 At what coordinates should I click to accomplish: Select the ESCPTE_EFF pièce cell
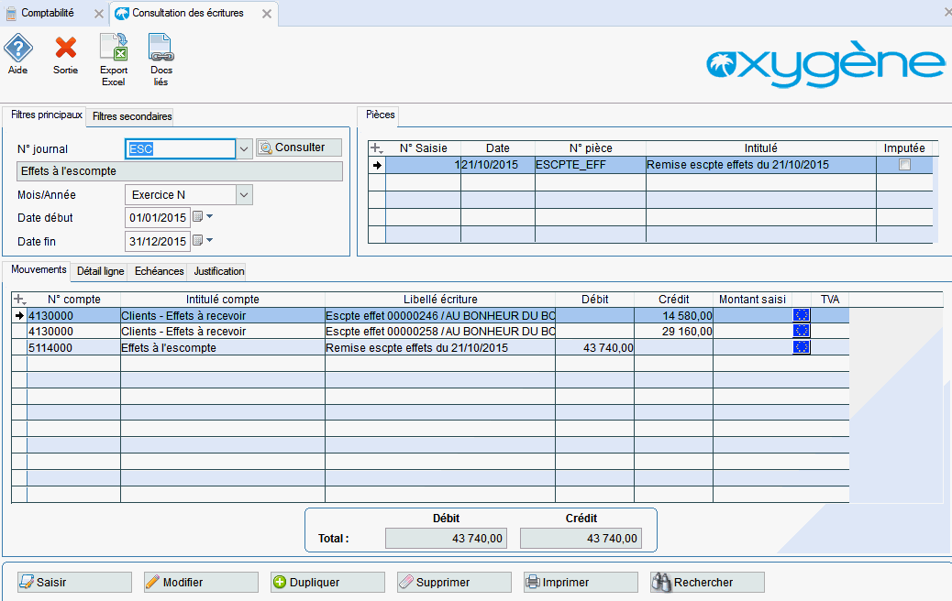tap(590, 165)
